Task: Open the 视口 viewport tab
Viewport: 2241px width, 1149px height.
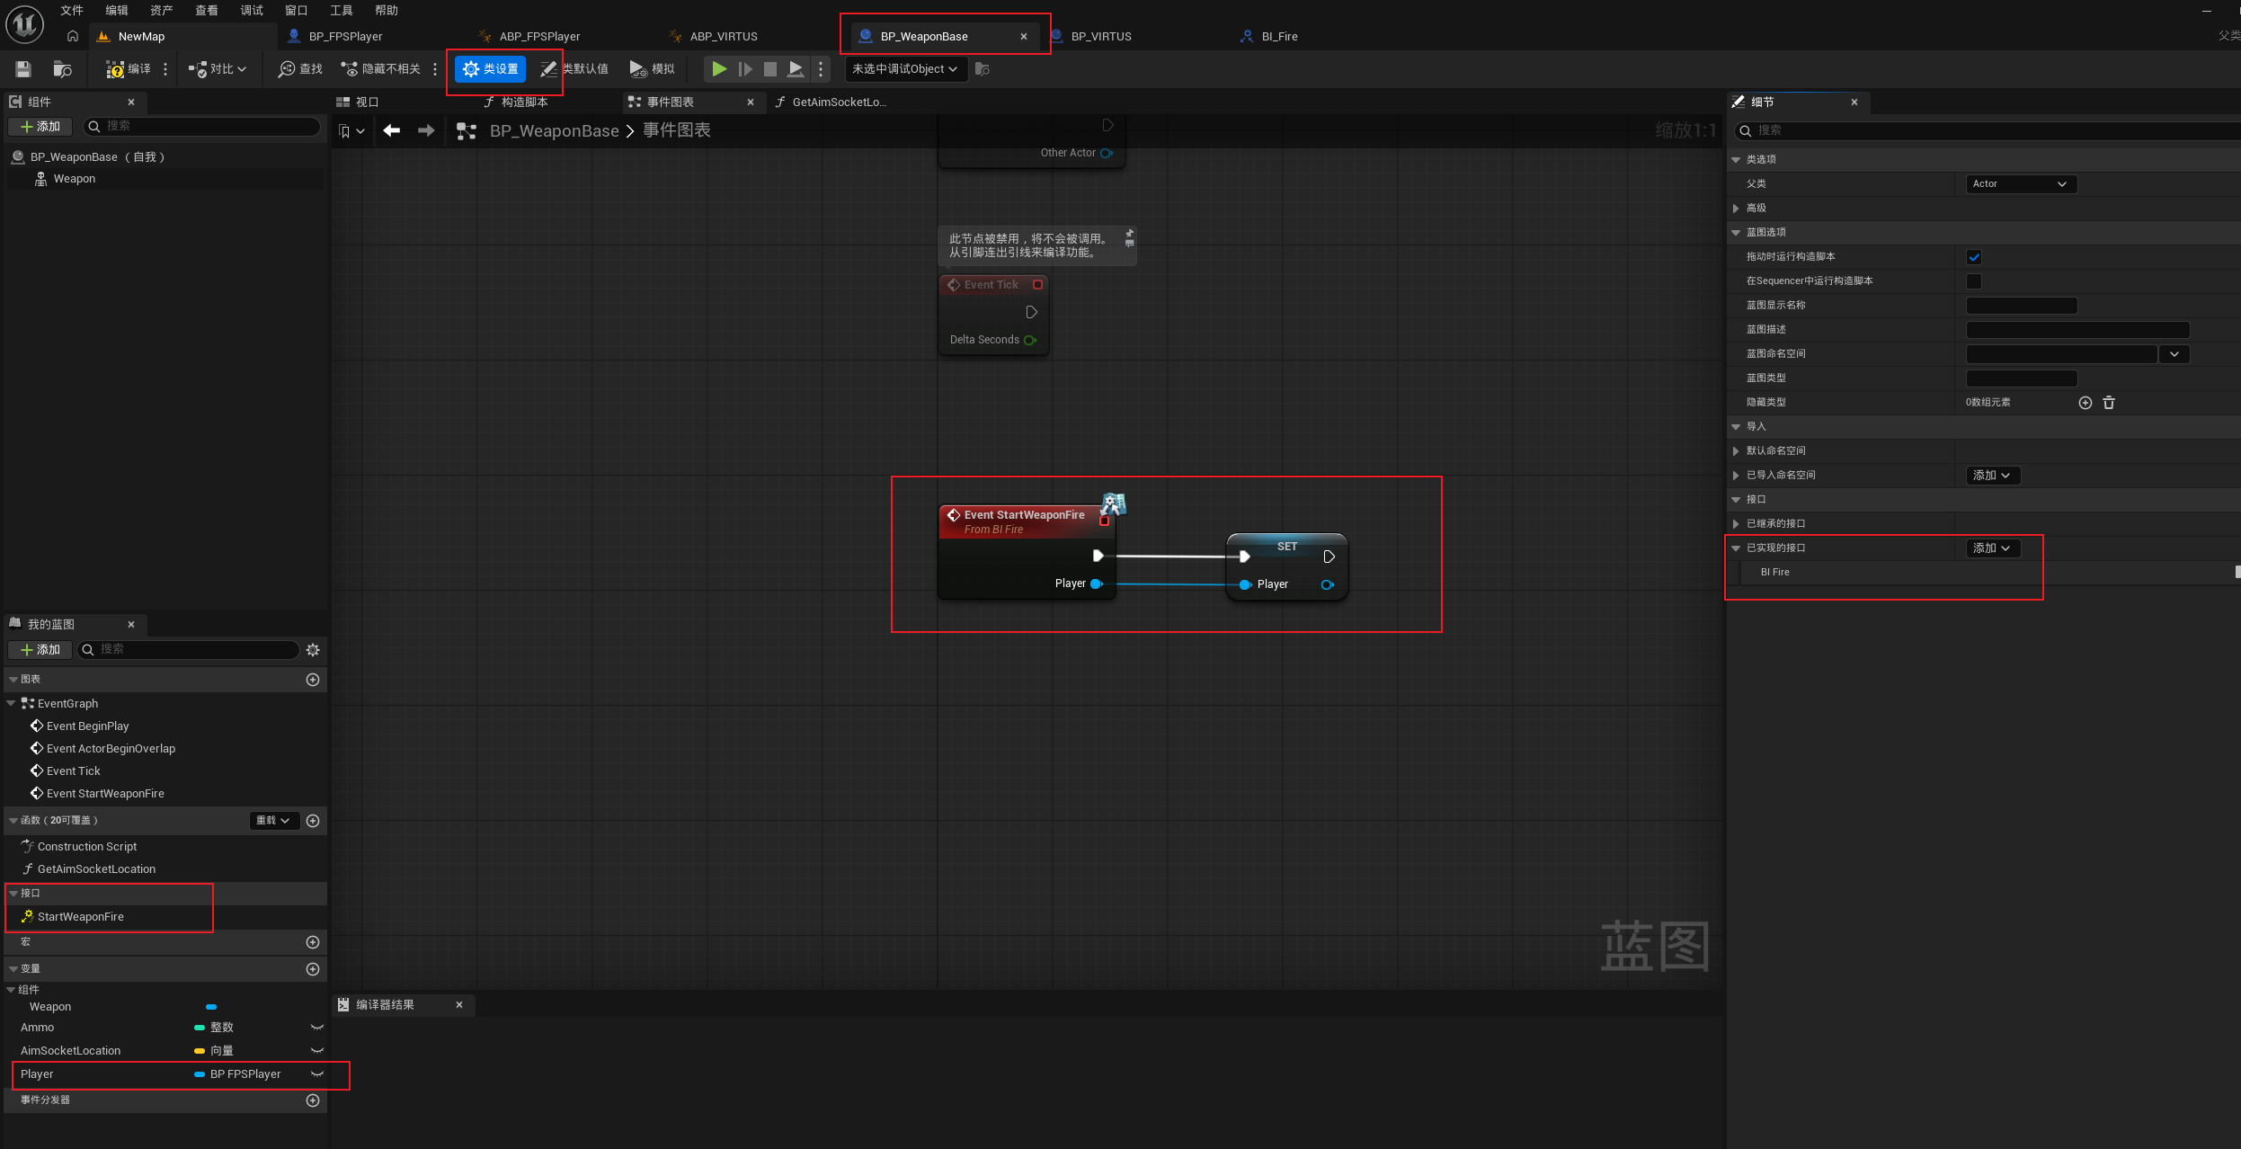Action: pyautogui.click(x=358, y=102)
